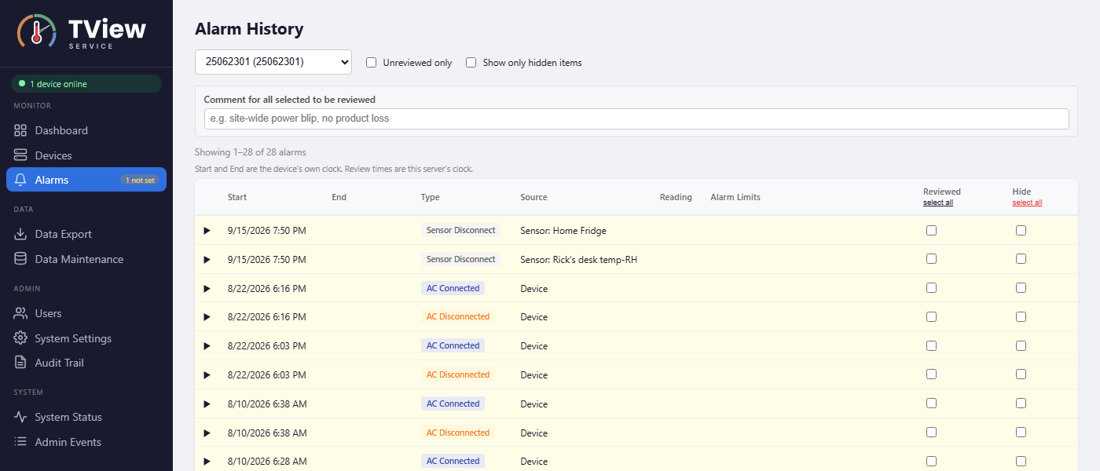
Task: Expand the Rick's desk temp-RH alarm row
Action: click(x=207, y=259)
